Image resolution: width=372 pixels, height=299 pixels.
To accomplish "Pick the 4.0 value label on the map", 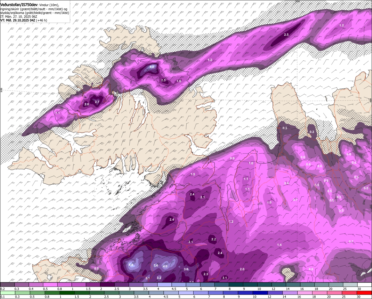I will (165, 266).
